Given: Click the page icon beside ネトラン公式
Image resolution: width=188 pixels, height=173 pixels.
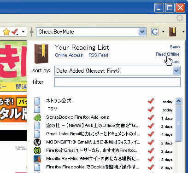Looking at the screenshot, I should click(37, 101).
